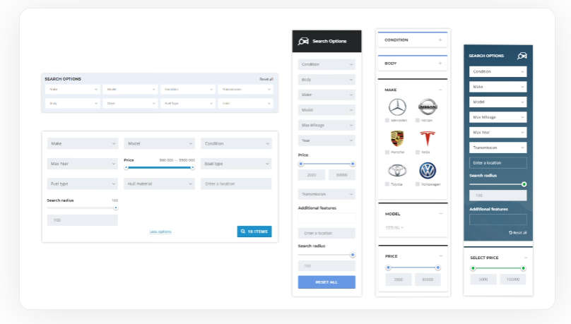Click Additional features field in dark blue panel

point(498,220)
